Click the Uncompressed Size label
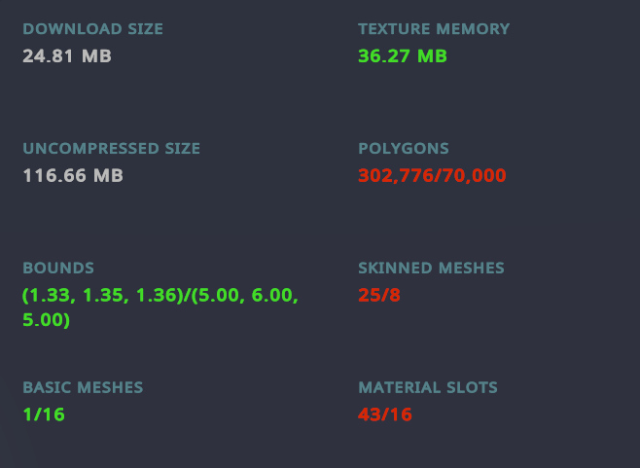Image resolution: width=640 pixels, height=468 pixels. (x=112, y=149)
